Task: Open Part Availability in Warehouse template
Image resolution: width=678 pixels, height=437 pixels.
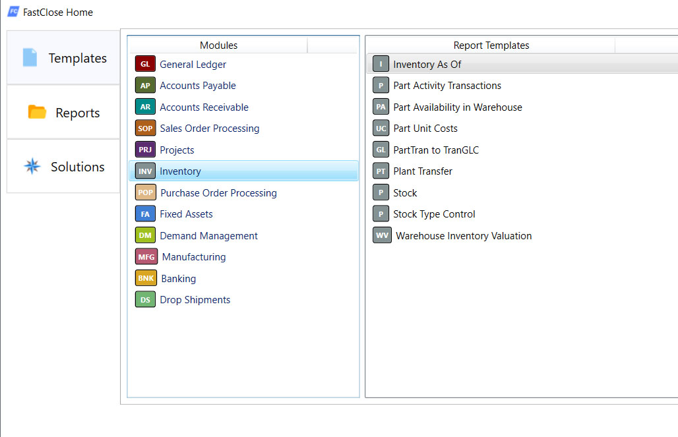Action: pos(457,107)
